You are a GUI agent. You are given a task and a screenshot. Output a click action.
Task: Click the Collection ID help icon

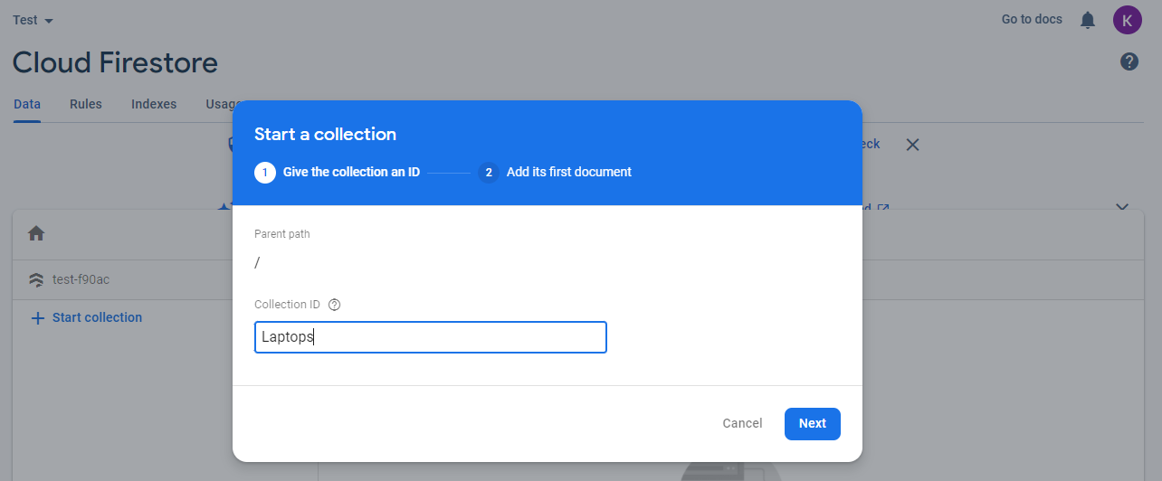(334, 305)
